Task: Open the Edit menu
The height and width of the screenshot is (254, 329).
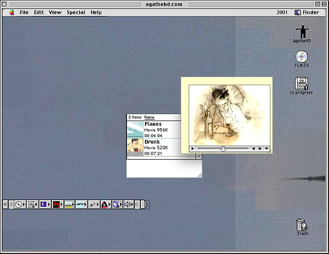Action: click(39, 12)
